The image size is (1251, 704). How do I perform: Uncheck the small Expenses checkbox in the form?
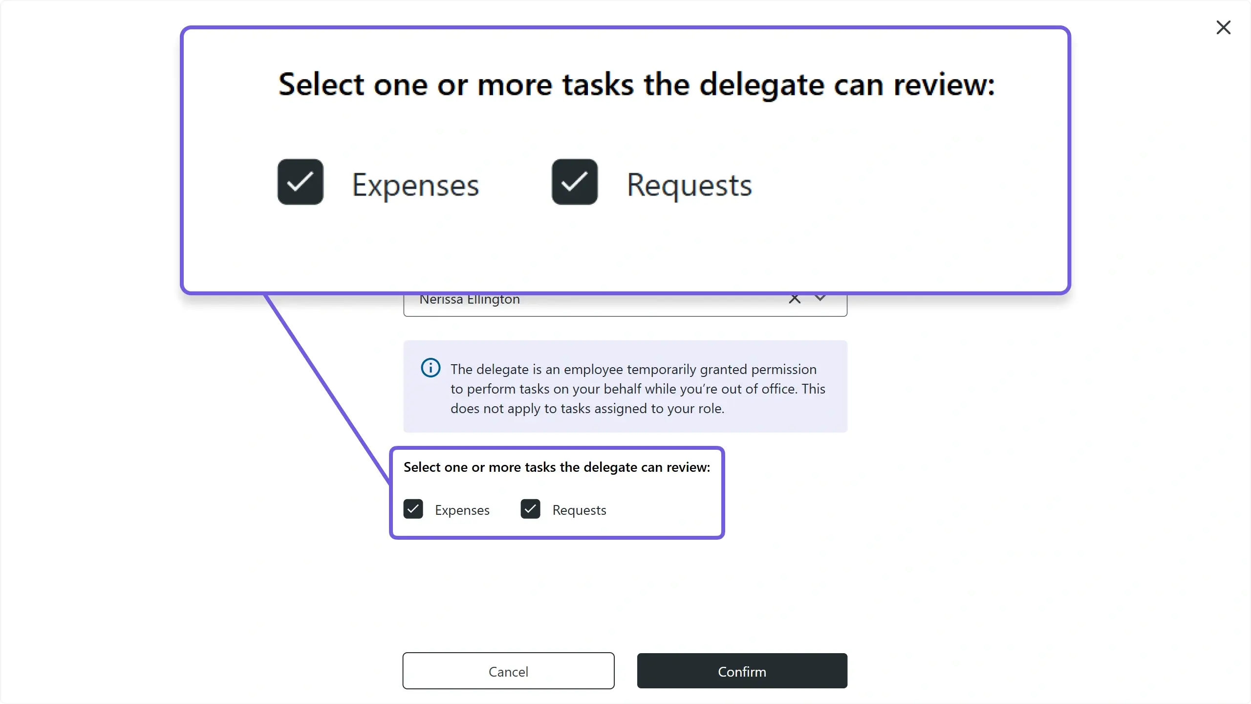click(413, 509)
